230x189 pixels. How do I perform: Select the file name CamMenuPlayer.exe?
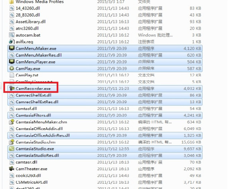coord(36,62)
